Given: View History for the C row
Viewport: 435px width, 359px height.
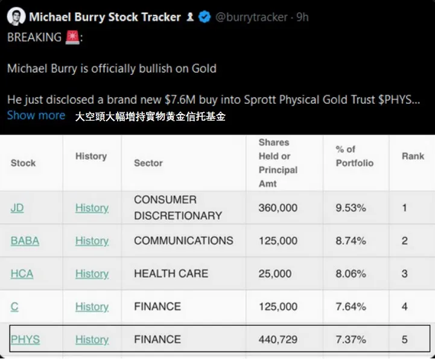Looking at the screenshot, I should [92, 307].
